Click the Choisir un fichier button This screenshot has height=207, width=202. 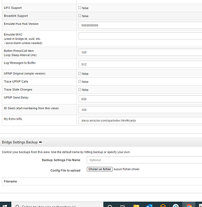pyautogui.click(x=100, y=169)
